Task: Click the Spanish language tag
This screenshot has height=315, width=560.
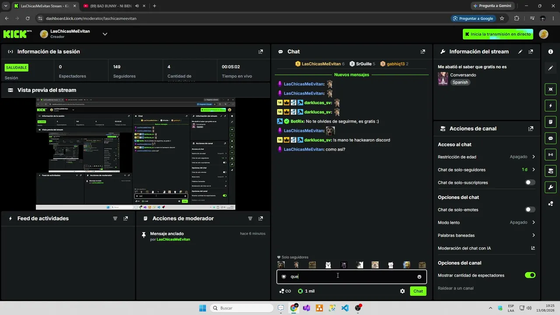Action: tap(460, 82)
